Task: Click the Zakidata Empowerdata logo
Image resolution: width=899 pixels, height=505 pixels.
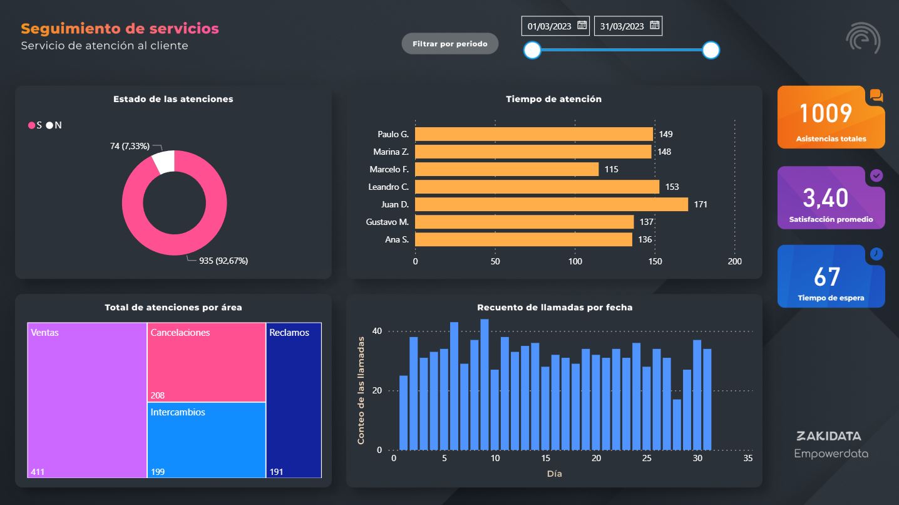Action: [831, 444]
